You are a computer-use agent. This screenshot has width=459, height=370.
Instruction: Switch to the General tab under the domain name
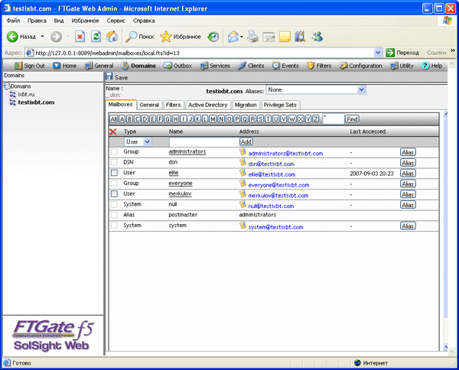[x=149, y=105]
